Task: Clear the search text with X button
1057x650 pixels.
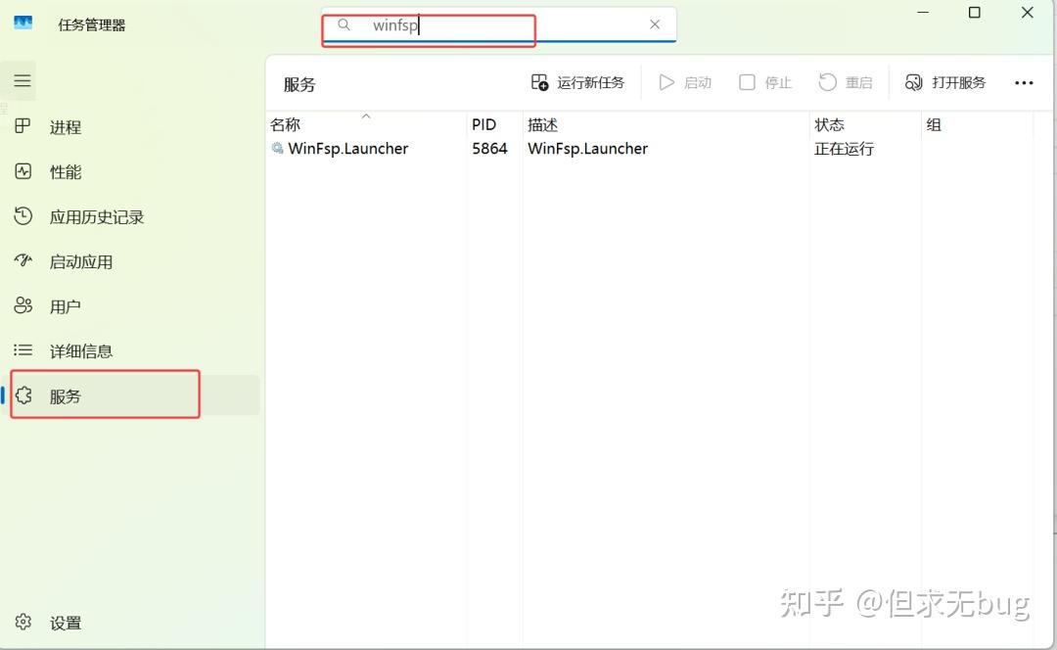Action: [x=655, y=24]
